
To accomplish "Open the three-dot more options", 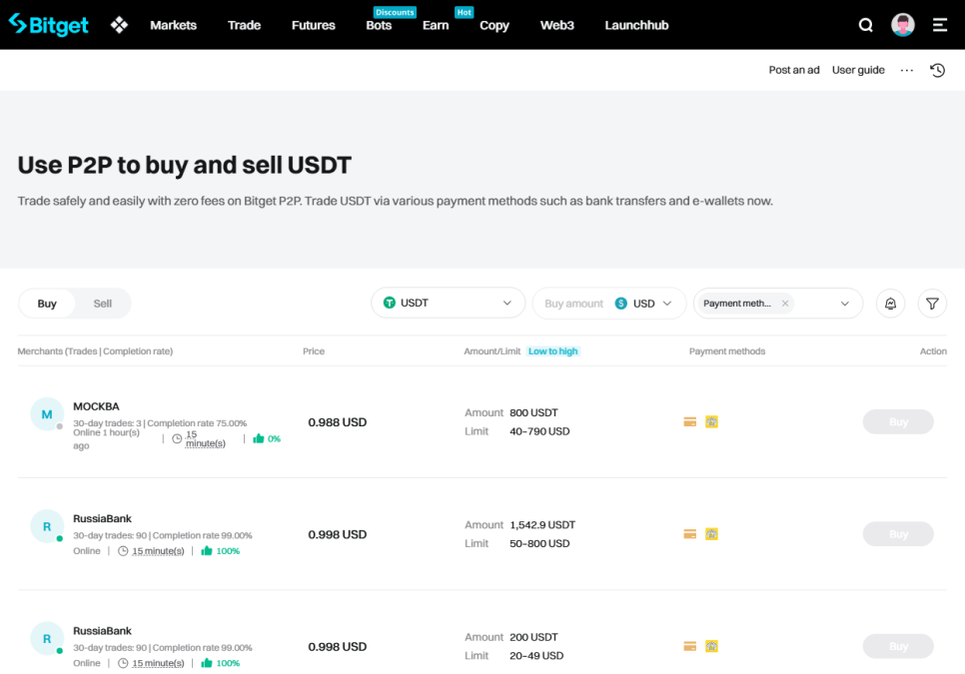I will click(x=906, y=70).
